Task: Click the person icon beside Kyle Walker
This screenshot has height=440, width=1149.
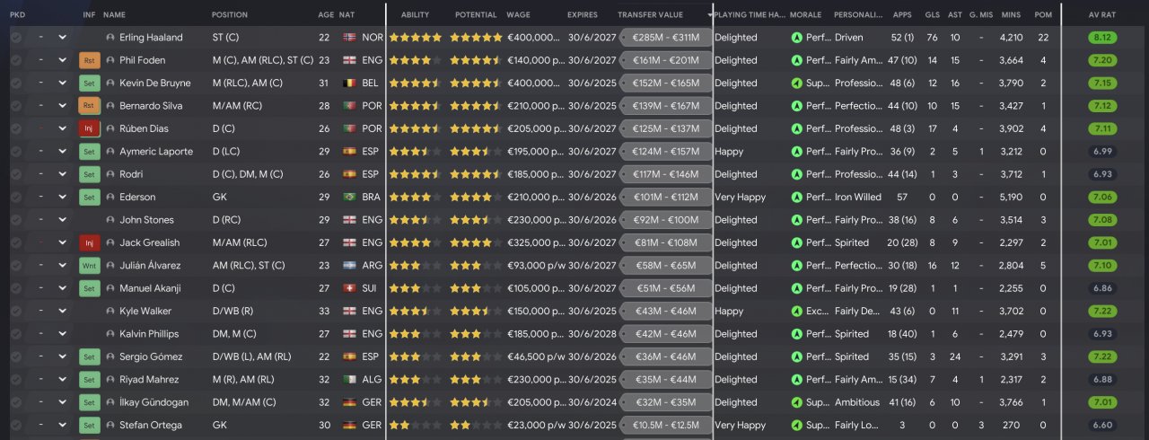Action: point(110,312)
